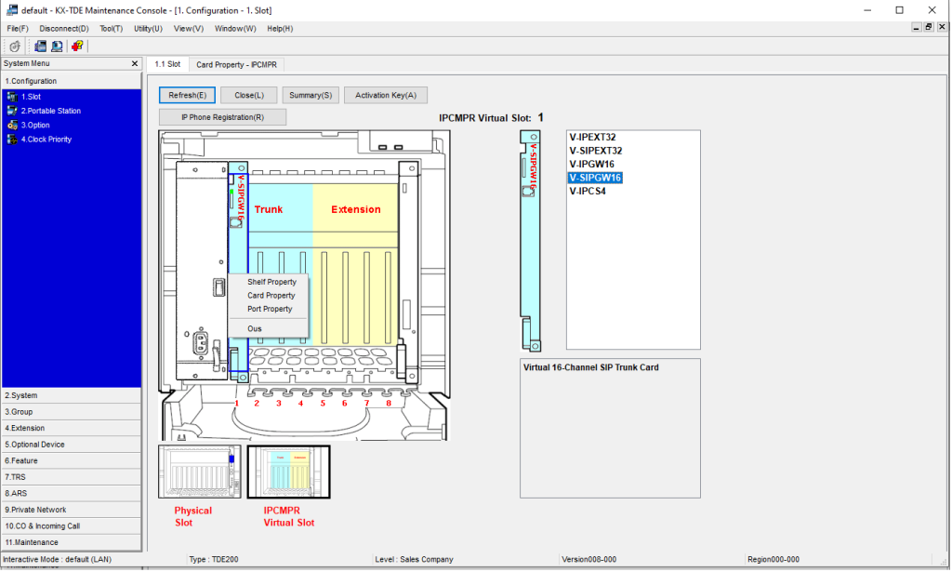This screenshot has width=952, height=572.
Task: Click the KX-TDE application icon in the title bar
Action: pos(11,10)
